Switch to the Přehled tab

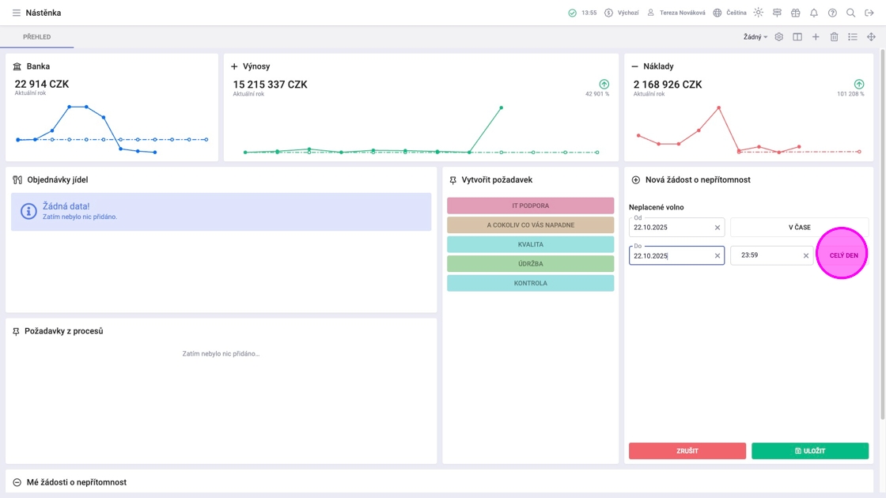pyautogui.click(x=36, y=36)
